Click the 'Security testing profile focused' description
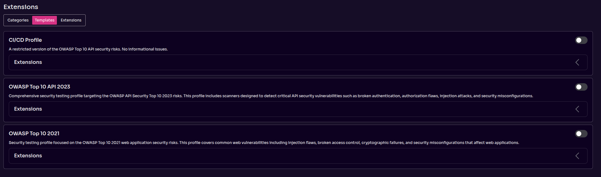This screenshot has width=601, height=177. 264,143
